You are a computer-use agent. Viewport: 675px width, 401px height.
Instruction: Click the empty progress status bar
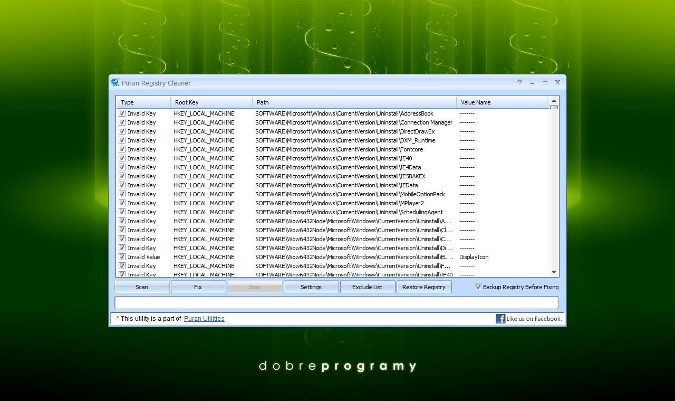[x=336, y=302]
